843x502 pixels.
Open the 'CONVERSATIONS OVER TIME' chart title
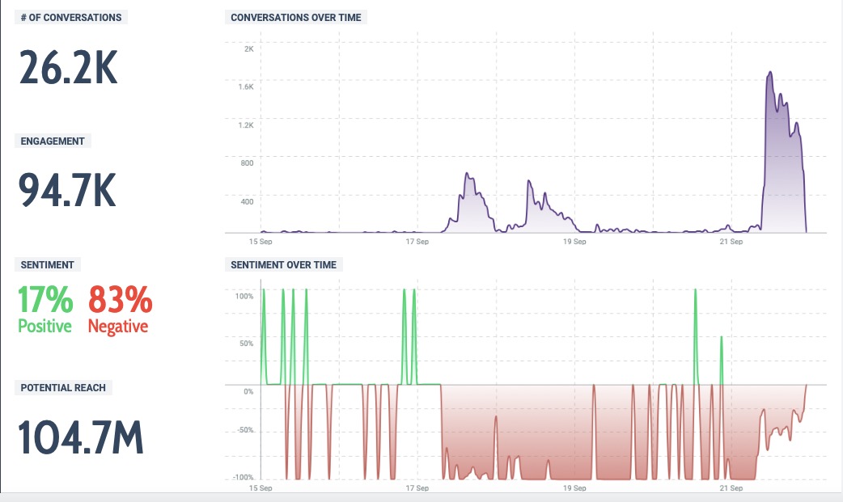[296, 17]
